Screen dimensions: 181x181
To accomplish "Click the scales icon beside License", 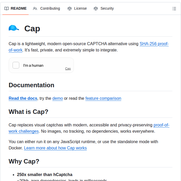I will coord(70,9).
